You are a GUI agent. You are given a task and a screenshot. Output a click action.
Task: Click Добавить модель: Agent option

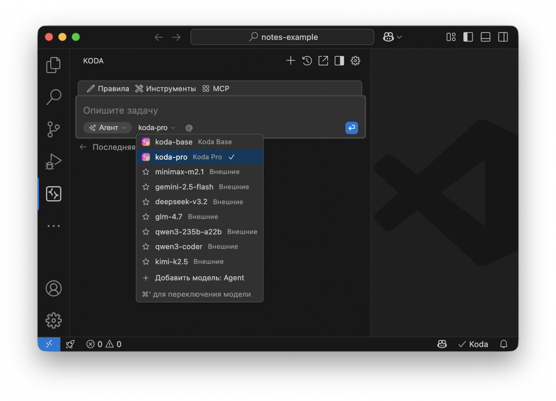coord(199,278)
